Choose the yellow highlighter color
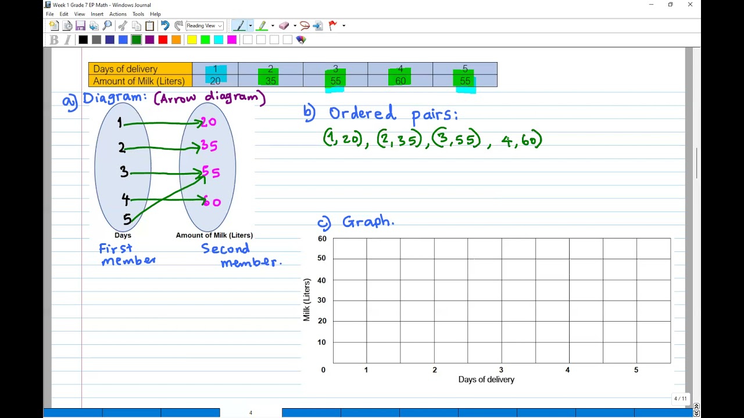Screen dimensions: 744x418 [192, 39]
